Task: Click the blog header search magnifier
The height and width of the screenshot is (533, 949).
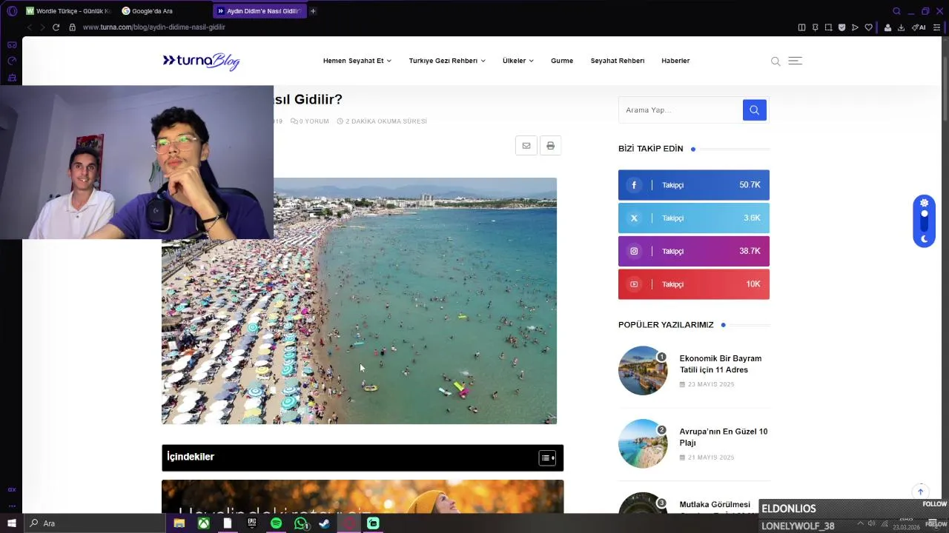Action: pos(776,61)
